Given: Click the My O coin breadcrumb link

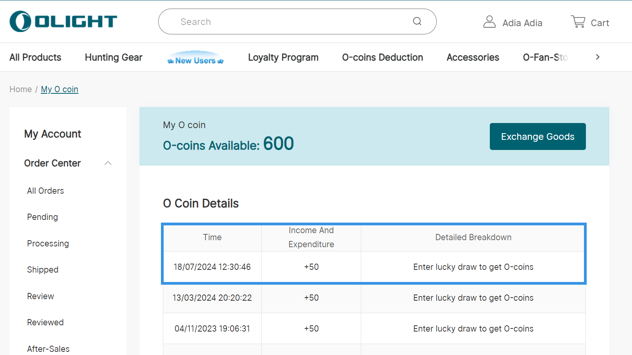Looking at the screenshot, I should (59, 89).
